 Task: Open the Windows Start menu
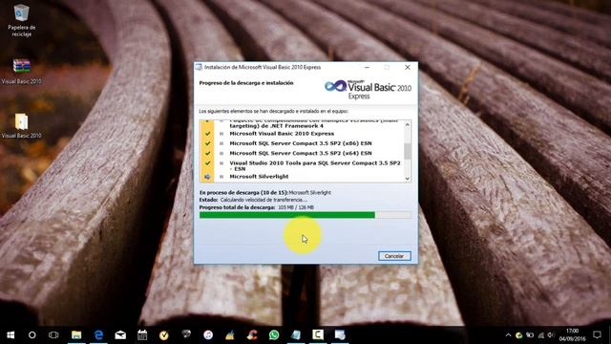click(11, 335)
